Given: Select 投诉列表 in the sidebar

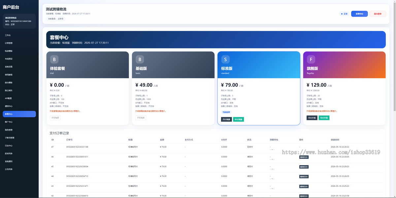Looking at the screenshot, I should tap(19, 154).
